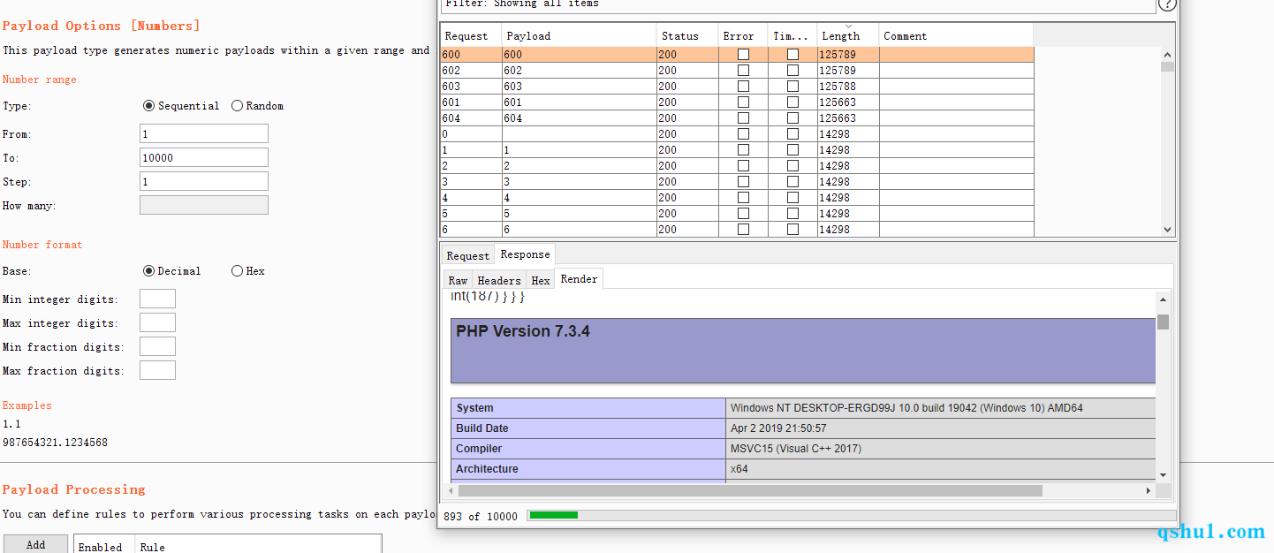Tick the Timeout checkbox in row 603
This screenshot has width=1274, height=553.
coord(792,87)
